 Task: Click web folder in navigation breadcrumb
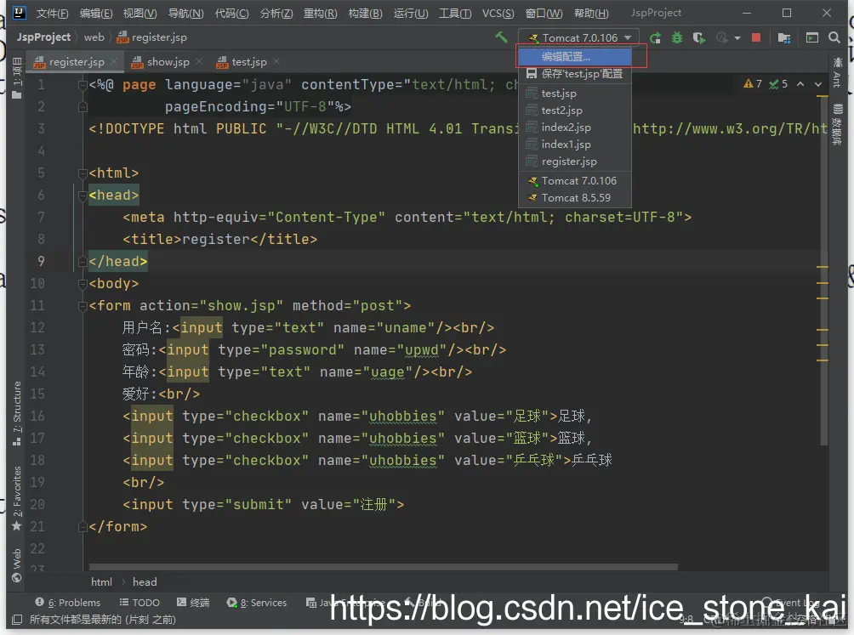click(x=94, y=37)
